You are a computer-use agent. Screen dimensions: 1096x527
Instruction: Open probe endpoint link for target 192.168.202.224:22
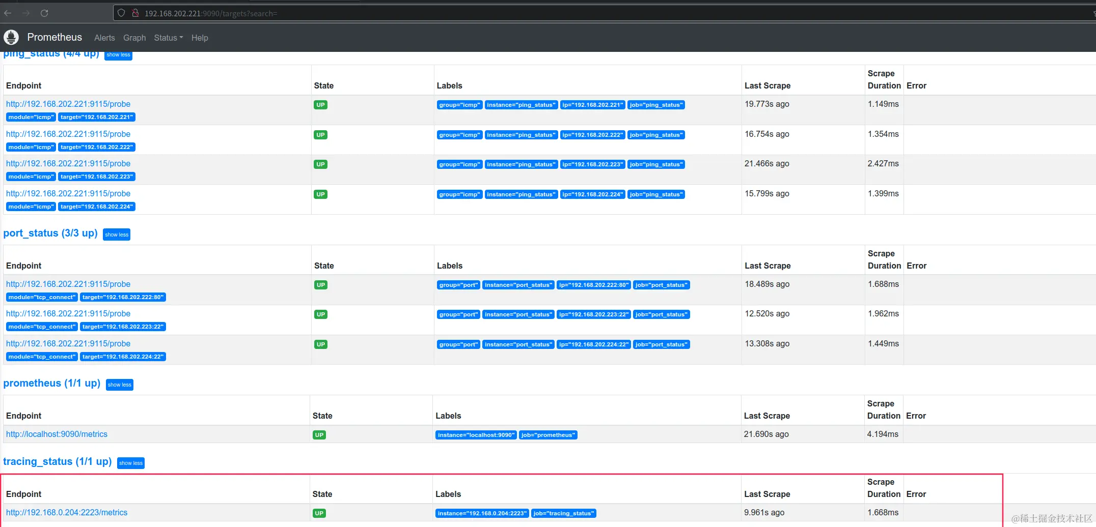point(68,343)
